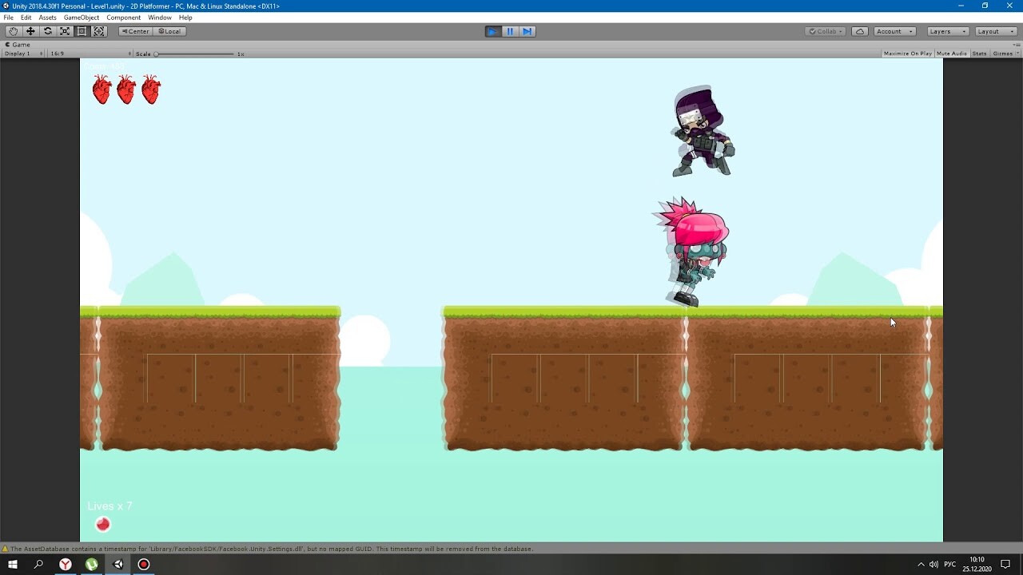Open the aspect ratio 16:9 dropdown
The height and width of the screenshot is (575, 1023).
57,53
